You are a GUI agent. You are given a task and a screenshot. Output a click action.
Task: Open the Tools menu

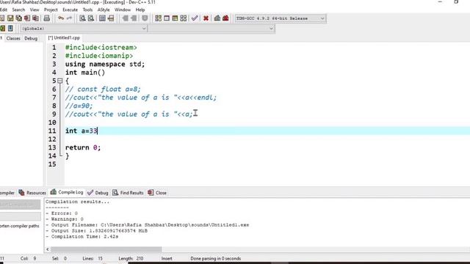87,10
